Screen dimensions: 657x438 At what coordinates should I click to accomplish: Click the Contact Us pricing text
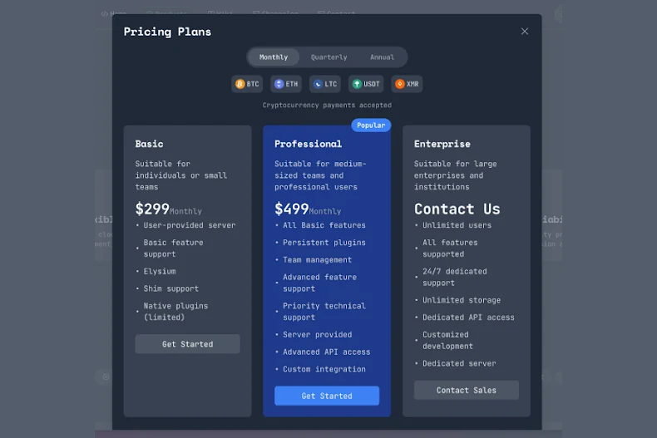(457, 209)
